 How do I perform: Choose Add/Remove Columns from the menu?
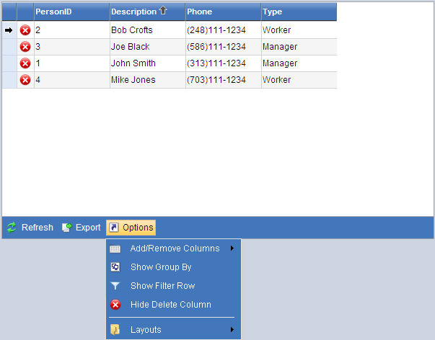pyautogui.click(x=175, y=249)
